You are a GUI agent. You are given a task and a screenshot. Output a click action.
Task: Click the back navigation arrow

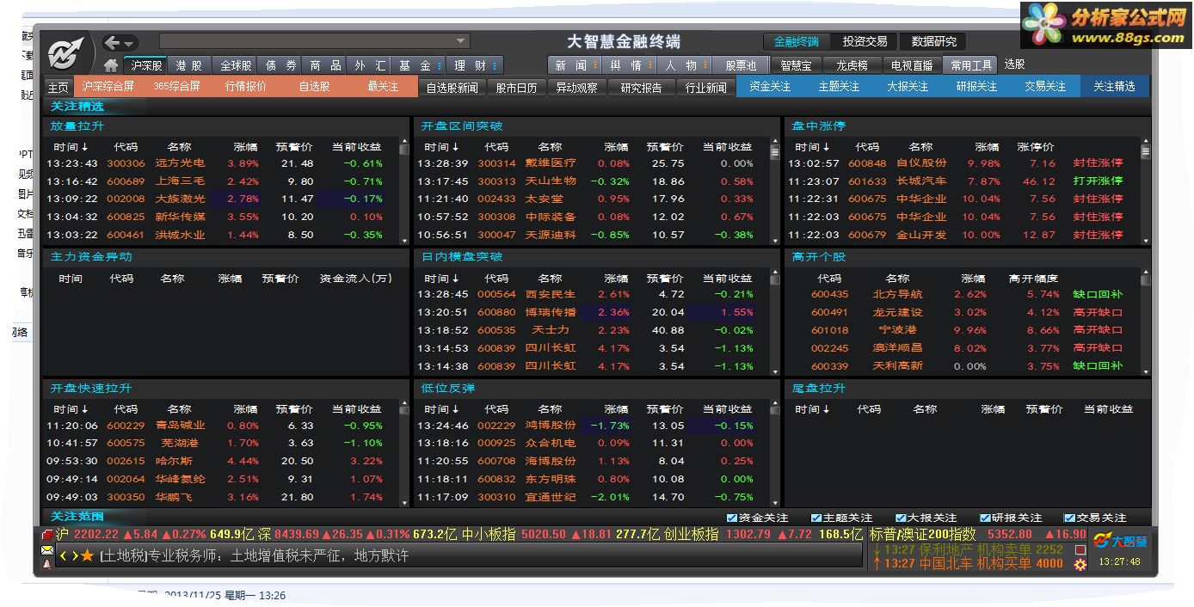coord(113,43)
